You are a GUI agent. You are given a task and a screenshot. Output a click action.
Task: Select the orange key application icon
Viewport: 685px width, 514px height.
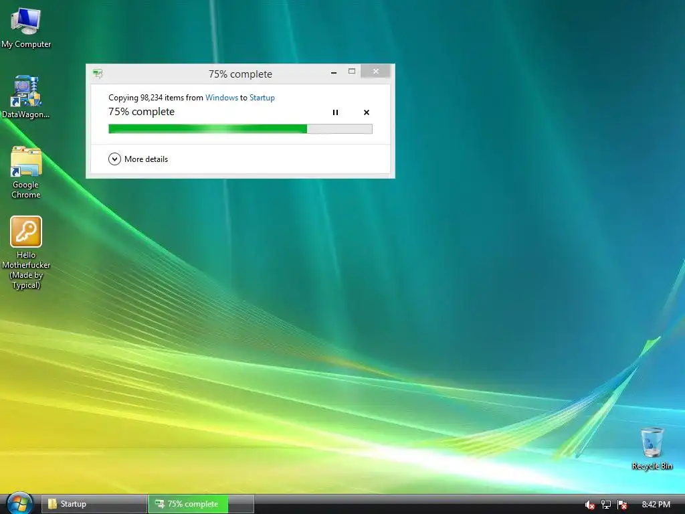pos(26,232)
